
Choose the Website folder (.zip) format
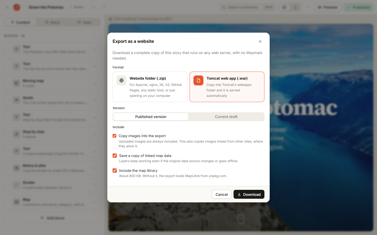coord(150,87)
